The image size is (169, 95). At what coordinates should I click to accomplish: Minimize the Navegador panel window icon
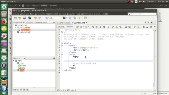point(54,58)
